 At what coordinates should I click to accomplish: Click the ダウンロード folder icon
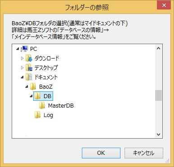click(x=29, y=58)
